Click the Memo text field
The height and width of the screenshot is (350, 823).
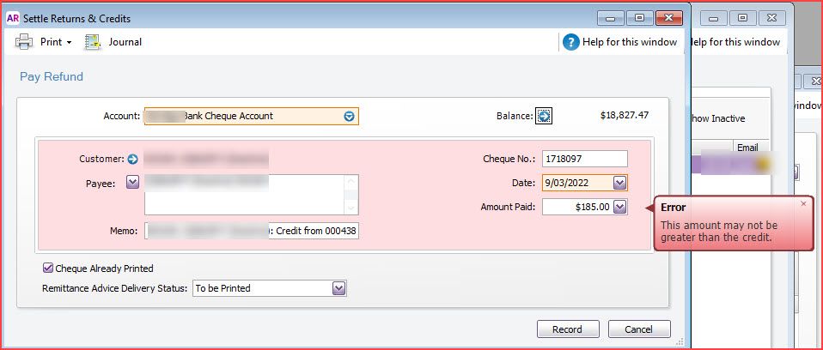click(251, 231)
